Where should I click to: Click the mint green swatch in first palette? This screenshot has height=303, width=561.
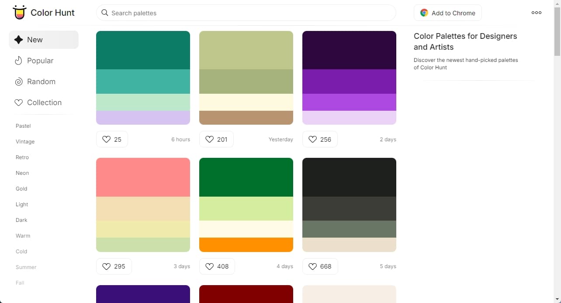point(143,102)
